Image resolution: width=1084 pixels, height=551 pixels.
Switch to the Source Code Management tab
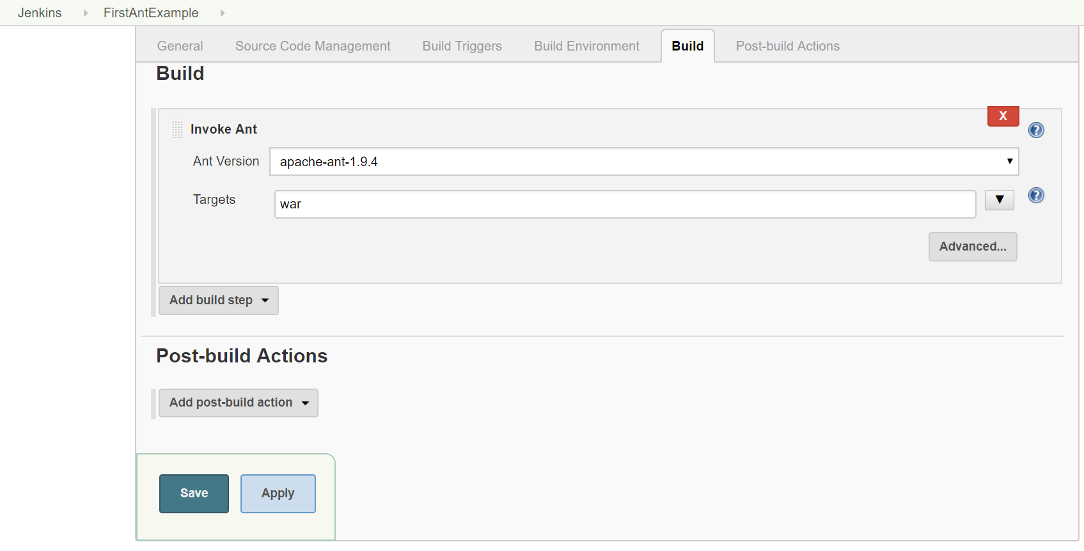tap(313, 46)
